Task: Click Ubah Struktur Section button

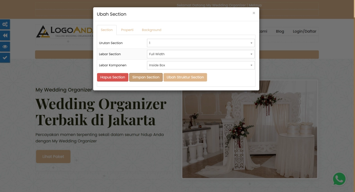Action: (x=185, y=77)
